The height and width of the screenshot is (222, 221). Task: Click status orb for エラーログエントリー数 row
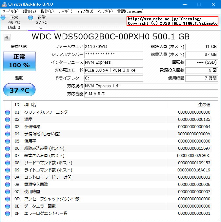tap(8, 213)
